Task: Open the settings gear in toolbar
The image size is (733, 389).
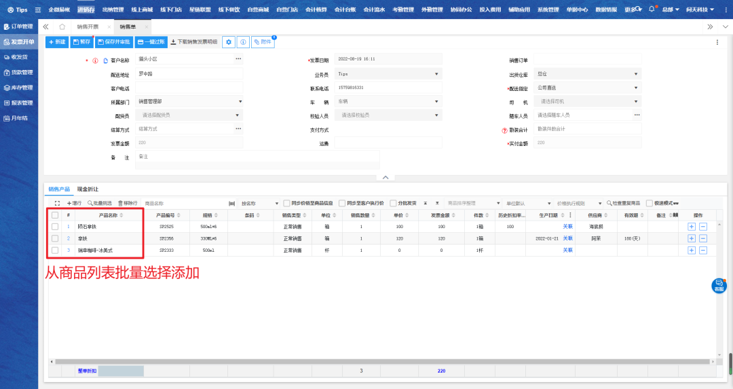Action: coord(229,42)
